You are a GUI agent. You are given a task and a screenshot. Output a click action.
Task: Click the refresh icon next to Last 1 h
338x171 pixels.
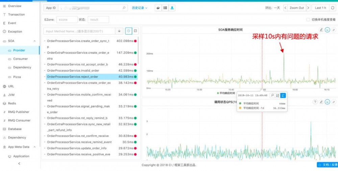click(333, 8)
